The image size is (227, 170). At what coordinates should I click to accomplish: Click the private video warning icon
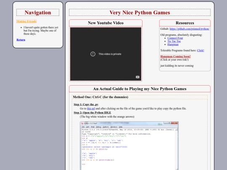[x=93, y=54]
